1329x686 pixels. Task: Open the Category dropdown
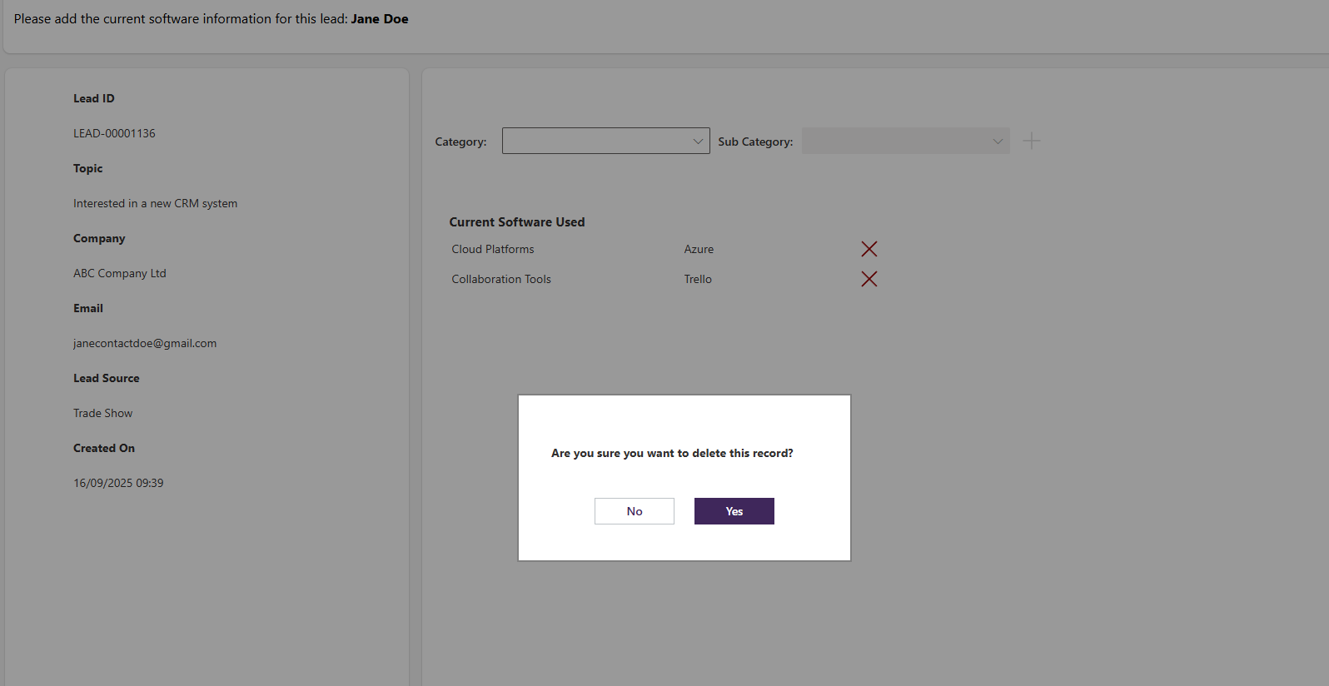tap(605, 141)
